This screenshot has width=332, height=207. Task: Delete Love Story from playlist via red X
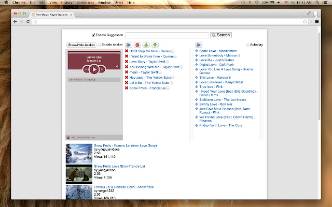[x=127, y=62]
